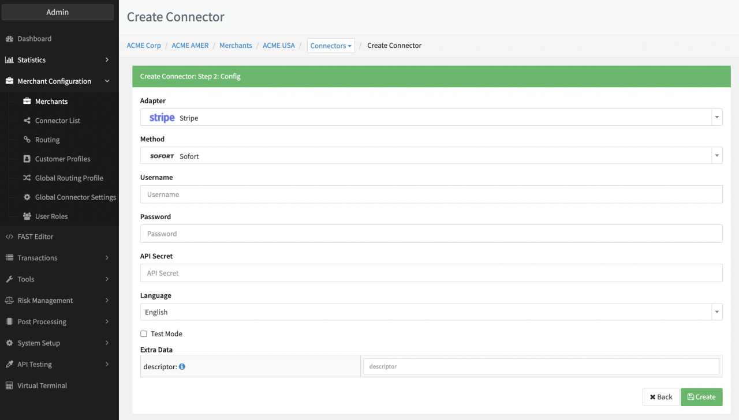Click the Routing link icon
Image resolution: width=739 pixels, height=420 pixels.
pos(27,140)
